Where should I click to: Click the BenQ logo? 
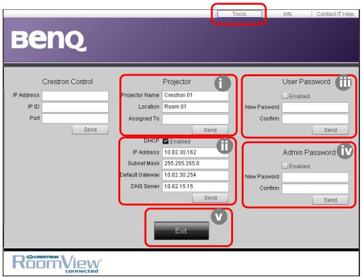(x=49, y=41)
